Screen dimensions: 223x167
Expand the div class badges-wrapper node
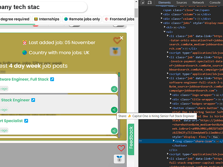pyautogui.click(x=171, y=103)
